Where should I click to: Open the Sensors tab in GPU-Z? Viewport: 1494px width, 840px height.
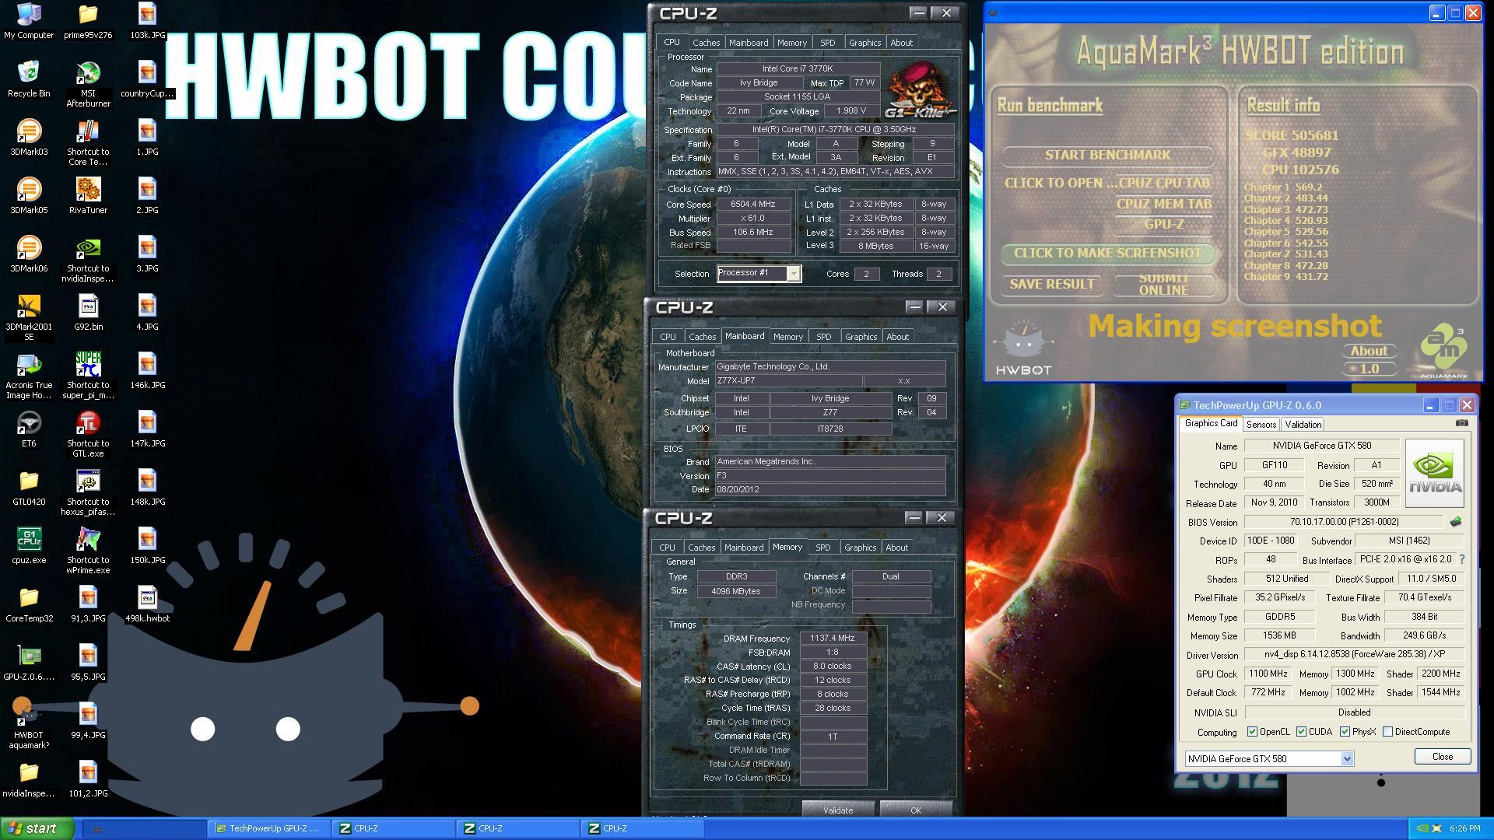pyautogui.click(x=1261, y=425)
